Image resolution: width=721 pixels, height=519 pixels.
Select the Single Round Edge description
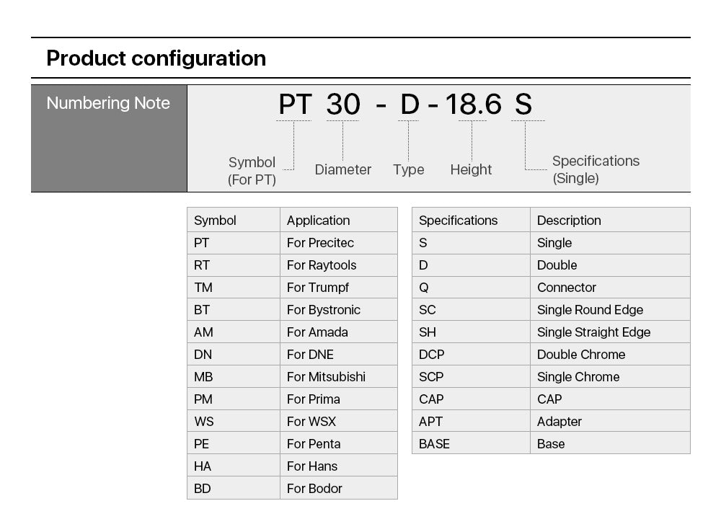pyautogui.click(x=590, y=310)
